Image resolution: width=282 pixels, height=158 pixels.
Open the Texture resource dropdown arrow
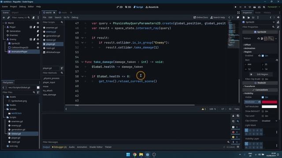tap(276, 39)
